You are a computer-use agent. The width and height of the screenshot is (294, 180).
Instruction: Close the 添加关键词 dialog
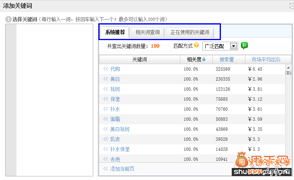[x=292, y=6]
